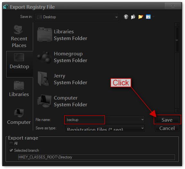
Task: Select Desktop in the places sidebar
Action: tap(20, 64)
